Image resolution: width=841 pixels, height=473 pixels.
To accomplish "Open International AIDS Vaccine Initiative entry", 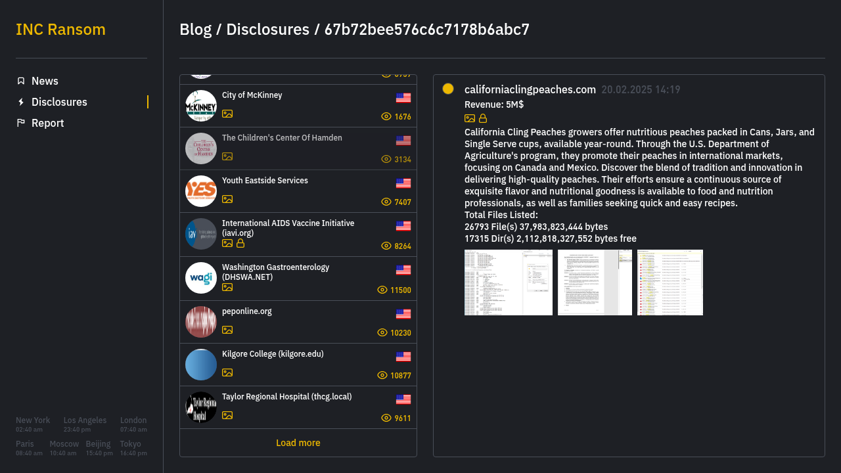I will [298, 235].
